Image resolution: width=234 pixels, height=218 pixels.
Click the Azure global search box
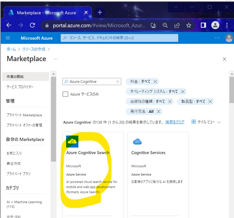(x=119, y=38)
